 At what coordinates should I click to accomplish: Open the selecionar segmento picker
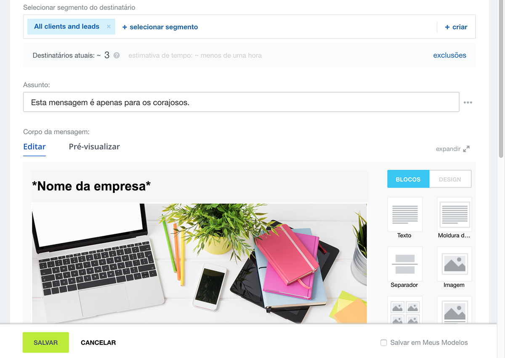pyautogui.click(x=160, y=27)
